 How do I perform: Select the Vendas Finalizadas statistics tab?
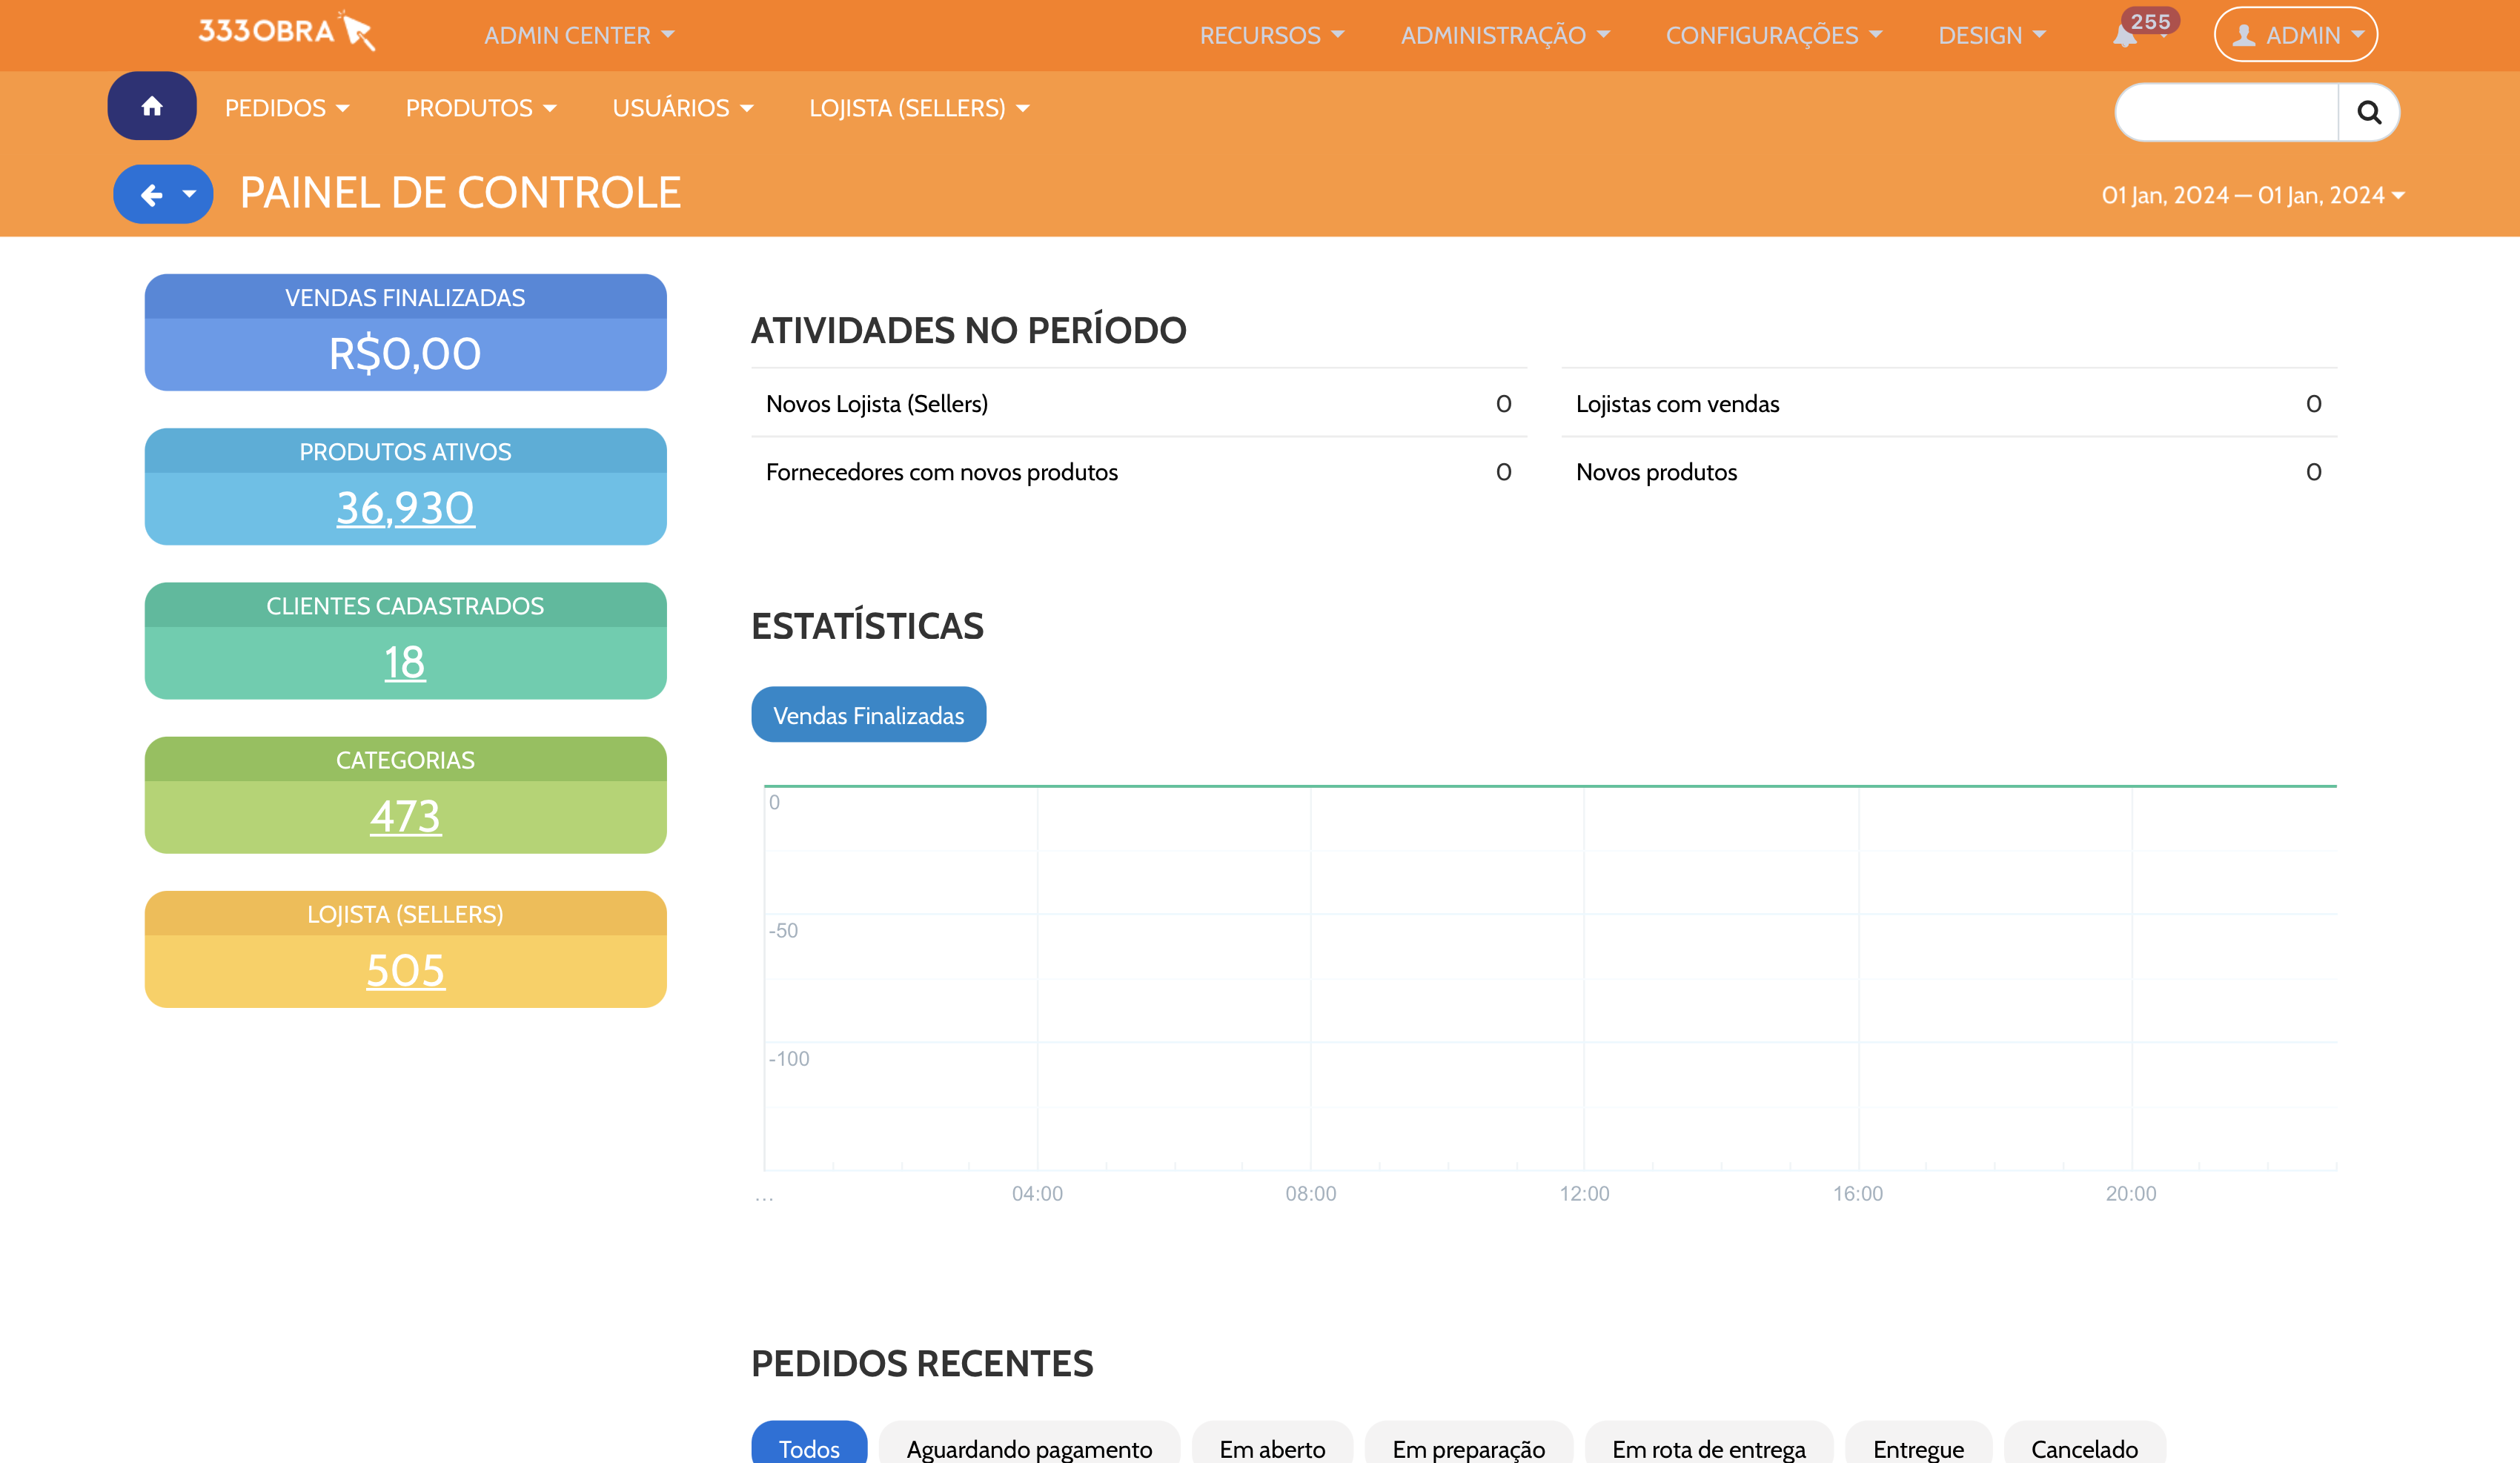(x=868, y=715)
